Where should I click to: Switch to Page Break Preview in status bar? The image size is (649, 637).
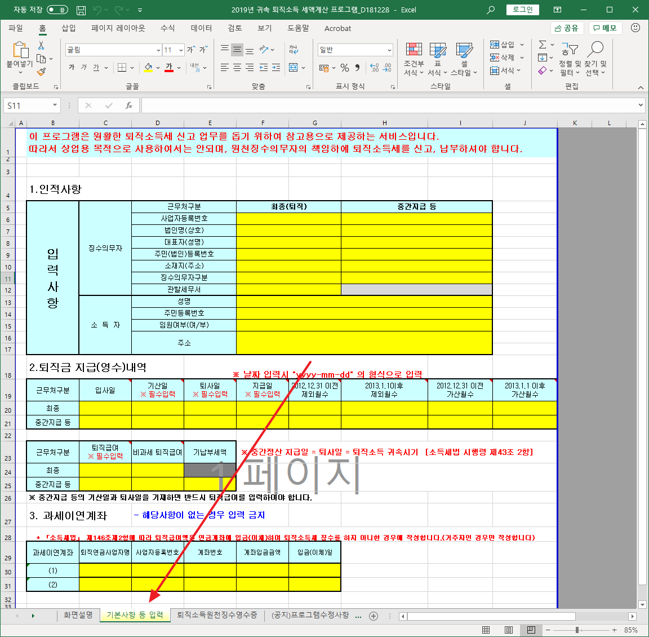531,630
